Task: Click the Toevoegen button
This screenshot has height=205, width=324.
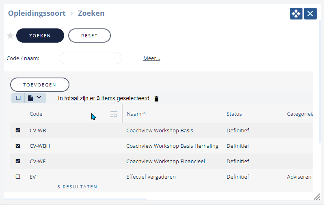Action: coord(40,85)
